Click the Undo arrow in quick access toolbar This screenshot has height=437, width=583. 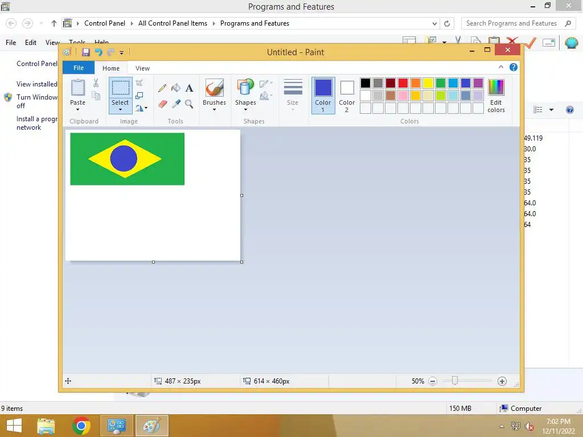pyautogui.click(x=98, y=52)
